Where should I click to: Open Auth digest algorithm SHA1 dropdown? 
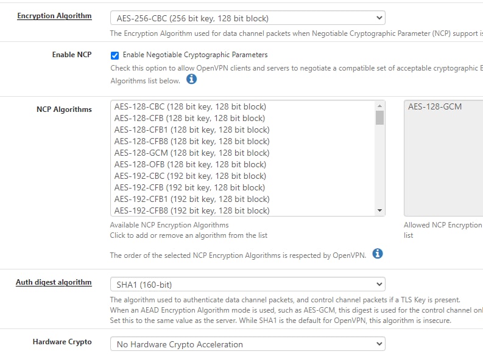click(248, 285)
